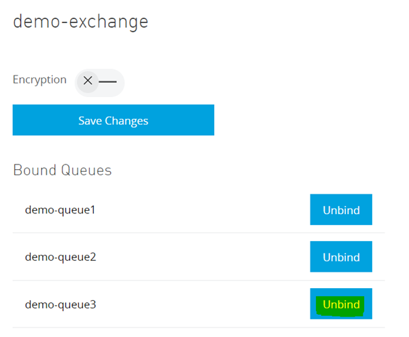
Task: Click the dash on the Encryption switch track
Action: pyautogui.click(x=108, y=81)
